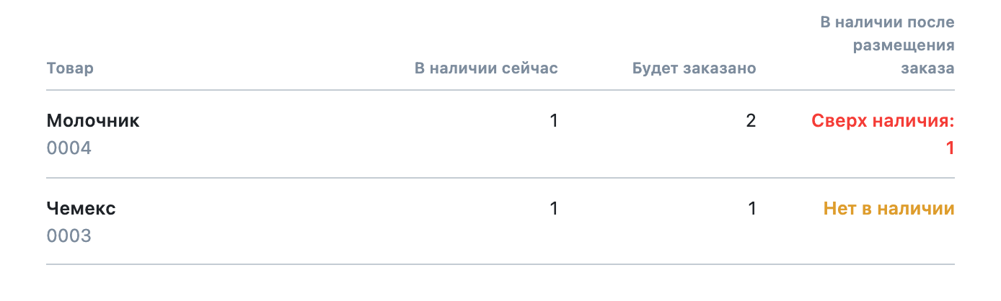Click the ordered quantity 1 for Чемекс
This screenshot has width=1001, height=301.
point(751,209)
